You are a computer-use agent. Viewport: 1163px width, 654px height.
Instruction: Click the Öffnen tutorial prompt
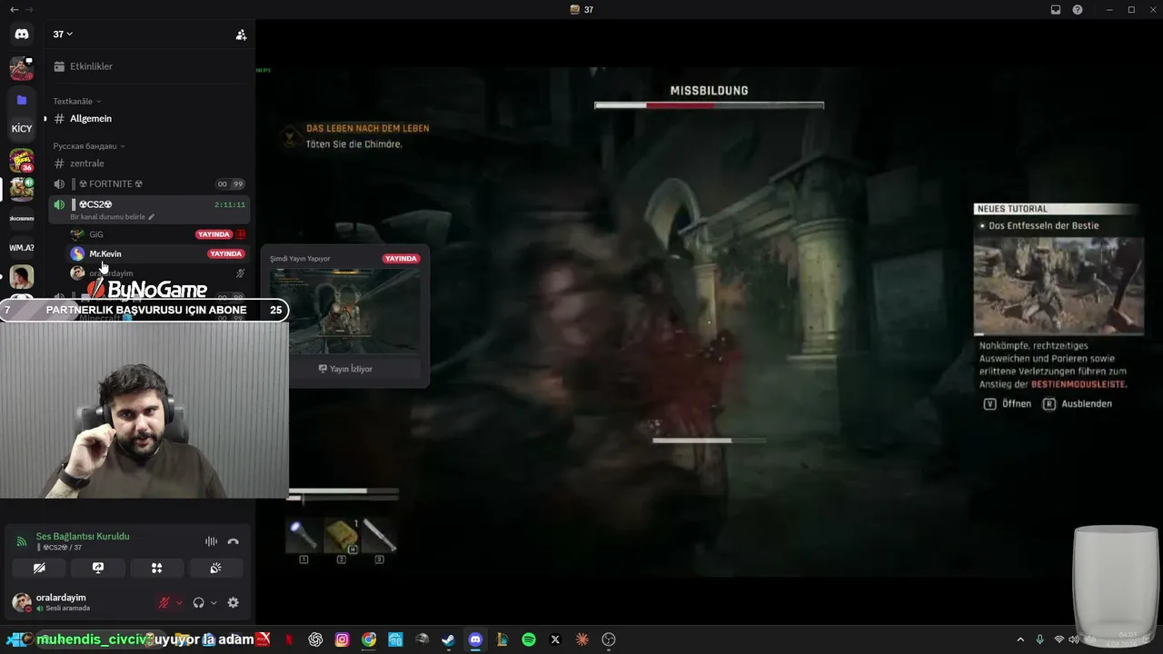click(1008, 404)
